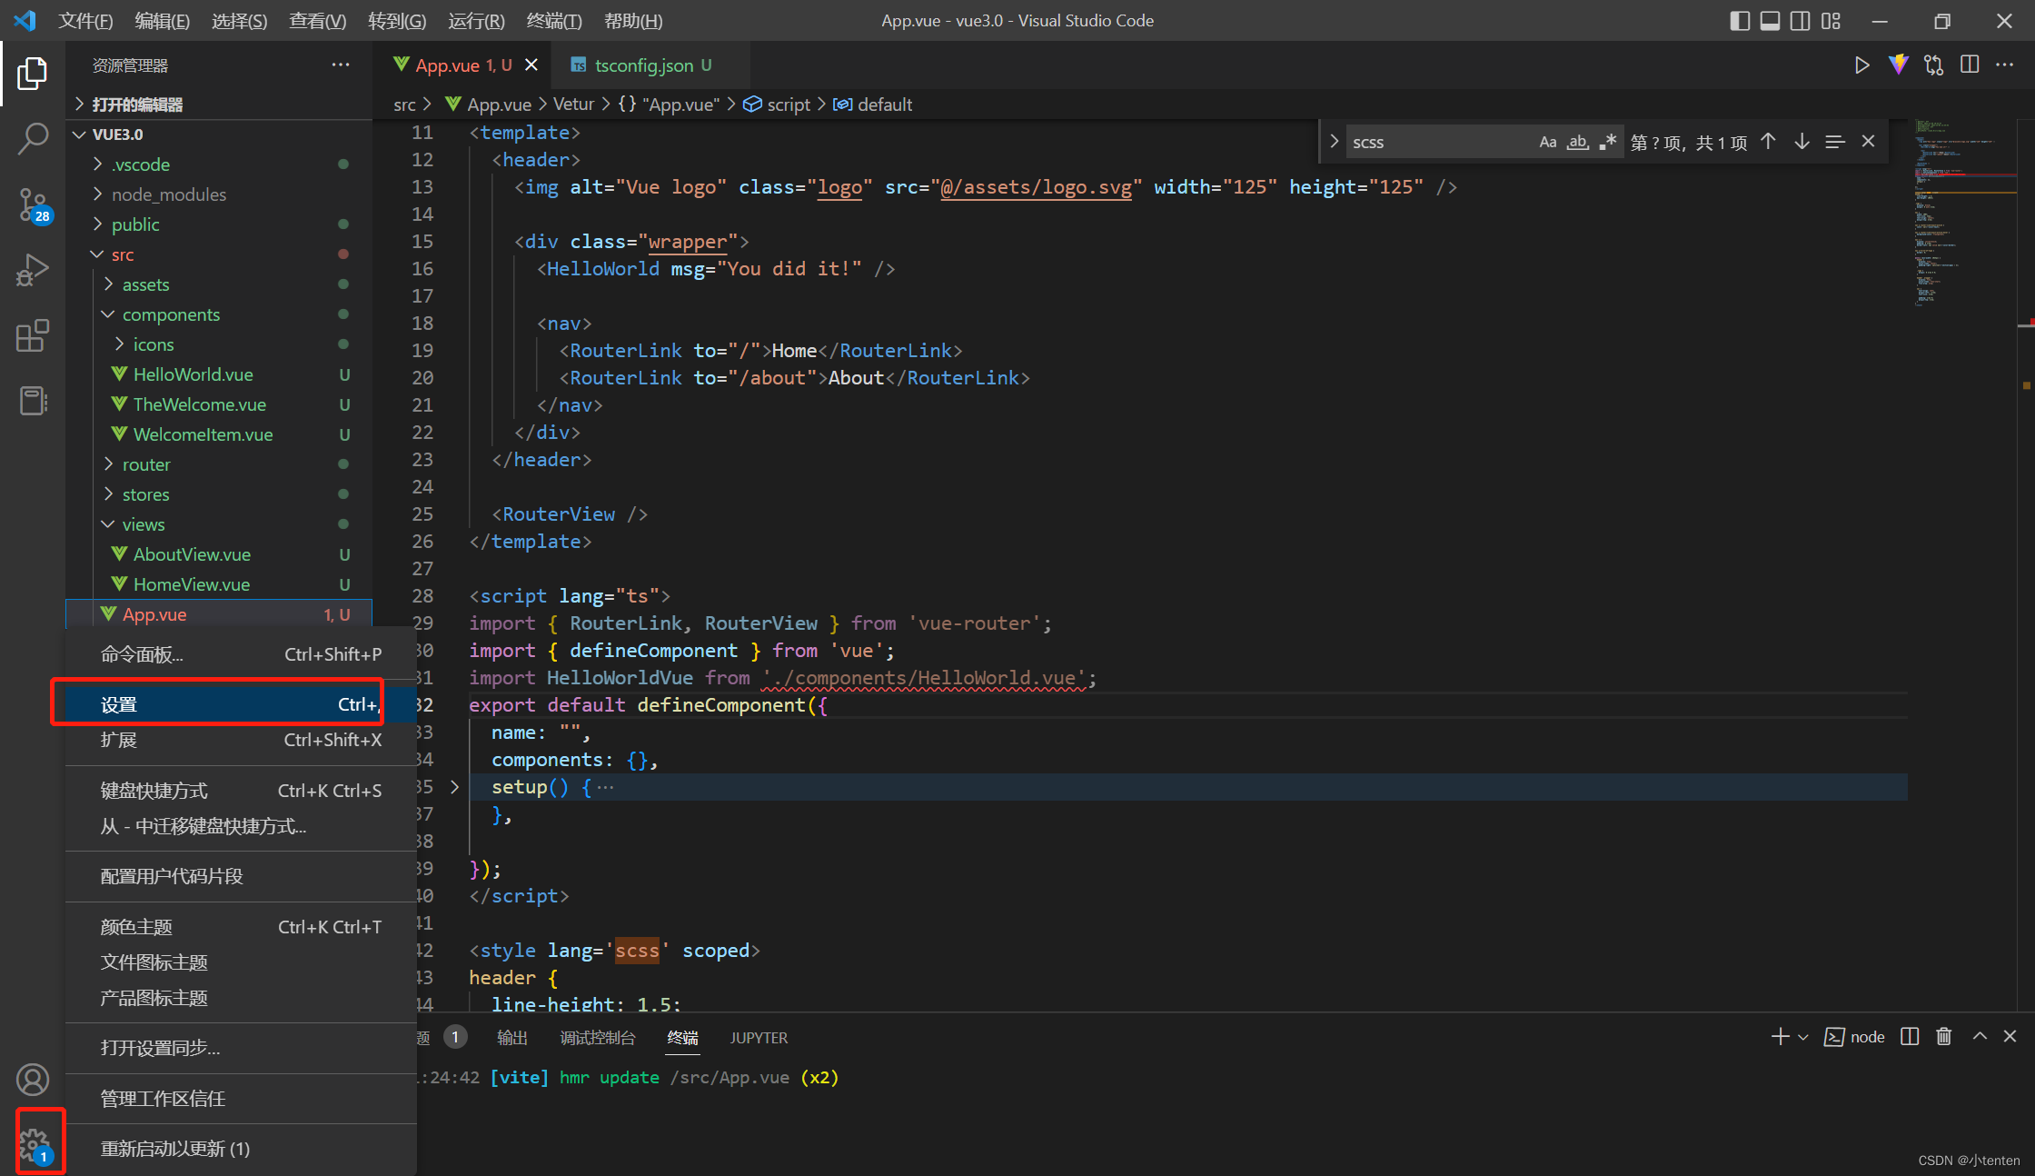The width and height of the screenshot is (2035, 1176).
Task: Toggle Replace mode chevron in find widget
Action: (x=1334, y=142)
